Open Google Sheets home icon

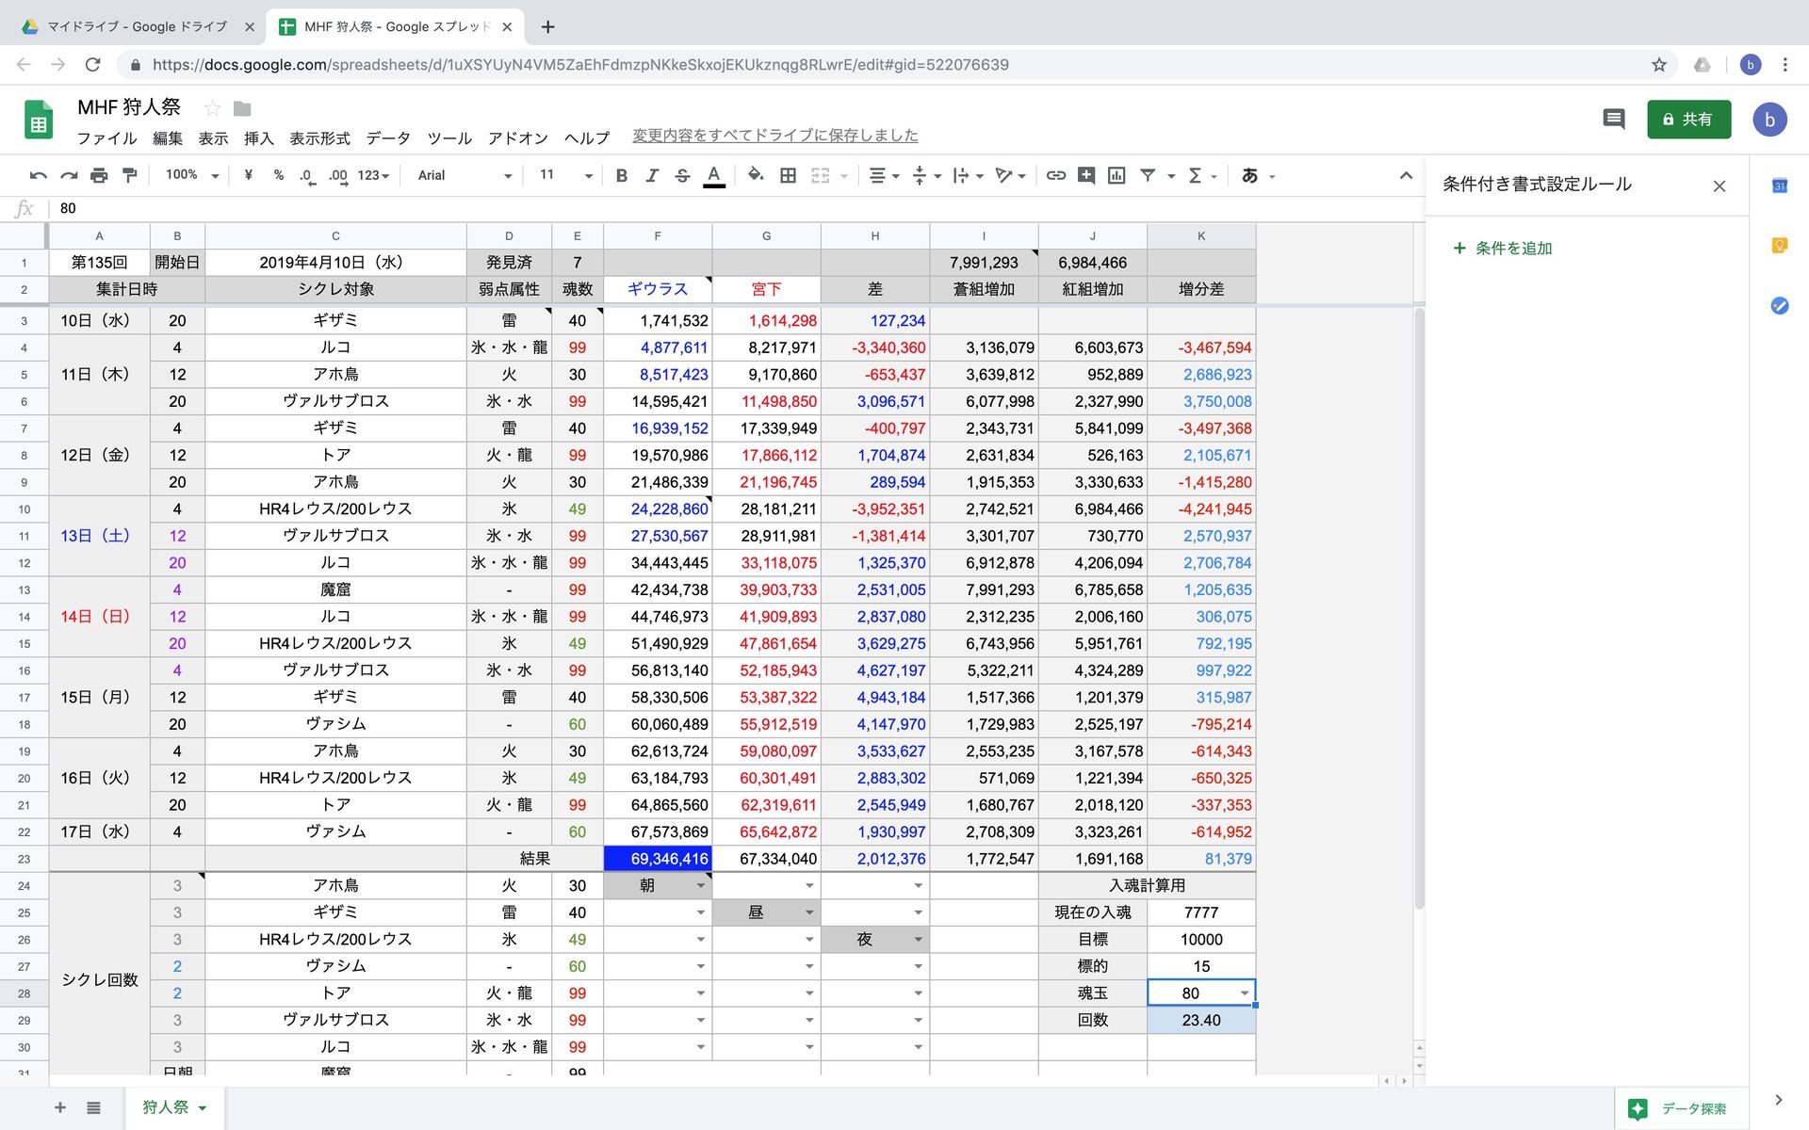(39, 120)
